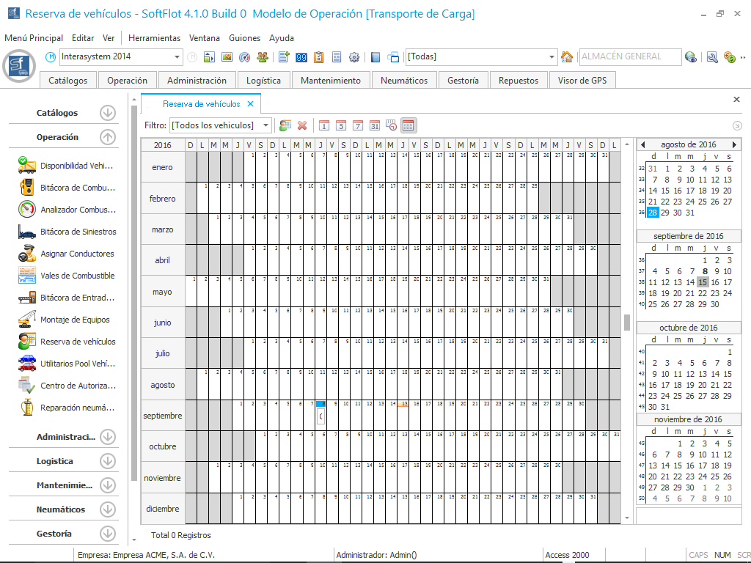751x563 pixels.
Task: Go to next month in mini calendar
Action: 735,145
